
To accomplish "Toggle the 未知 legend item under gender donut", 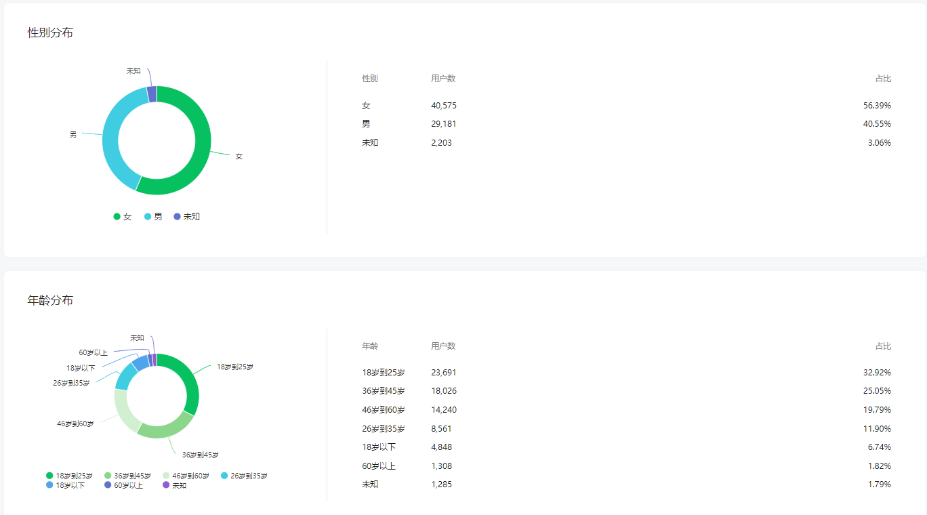I will 187,217.
